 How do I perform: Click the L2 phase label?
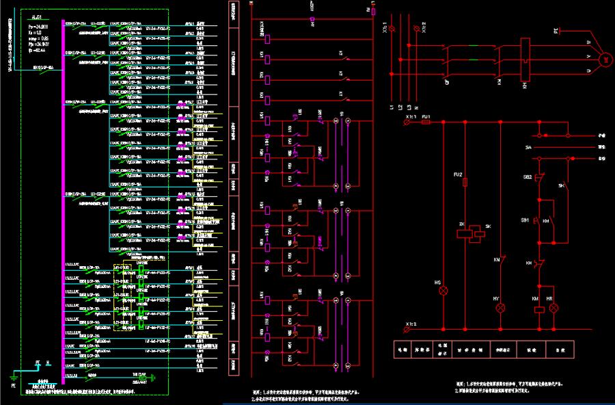click(x=400, y=107)
